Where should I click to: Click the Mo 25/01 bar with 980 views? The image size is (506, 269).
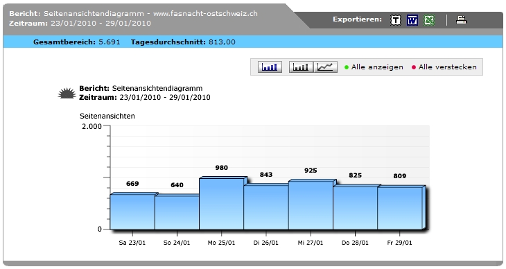[x=221, y=203]
